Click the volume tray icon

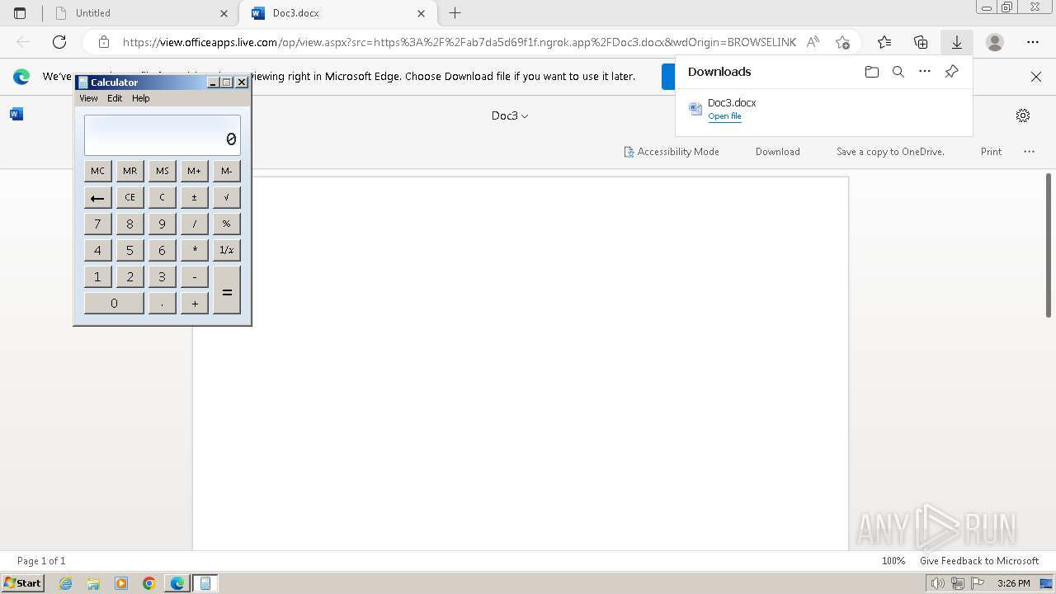938,583
